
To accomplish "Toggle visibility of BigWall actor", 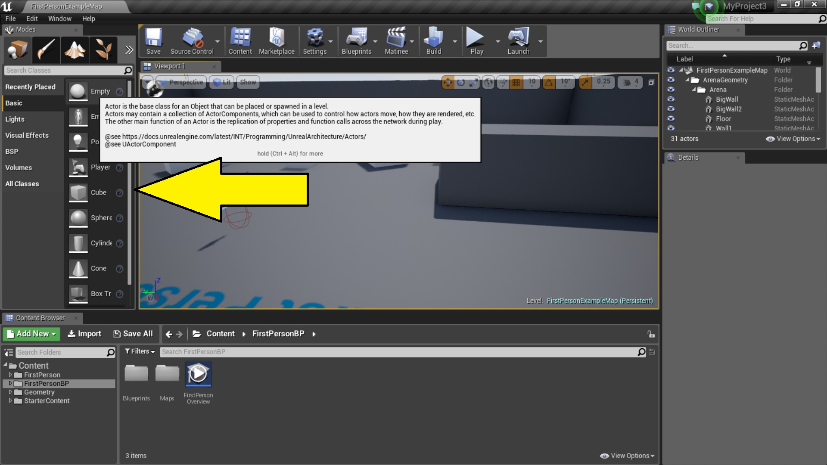I will 672,99.
